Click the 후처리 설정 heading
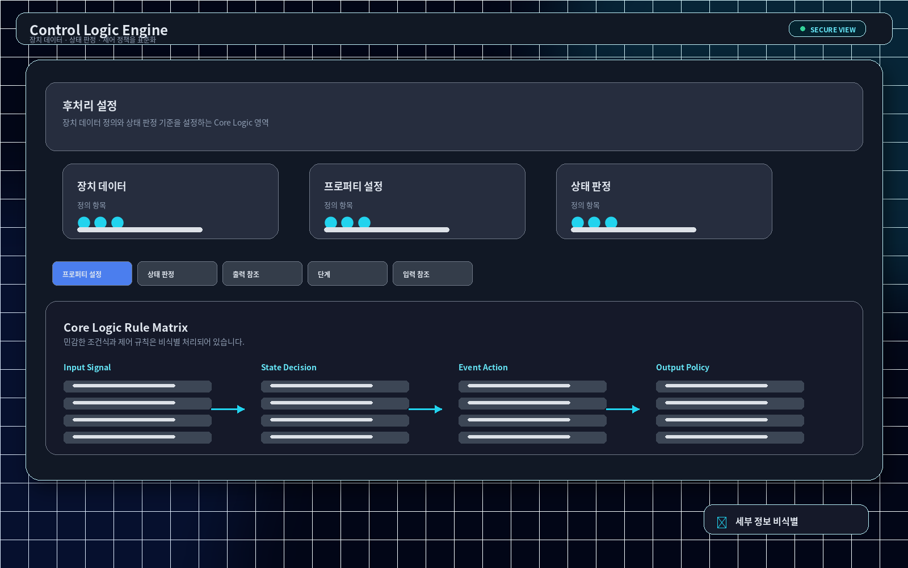Screen dimensions: 908x568 coord(90,106)
